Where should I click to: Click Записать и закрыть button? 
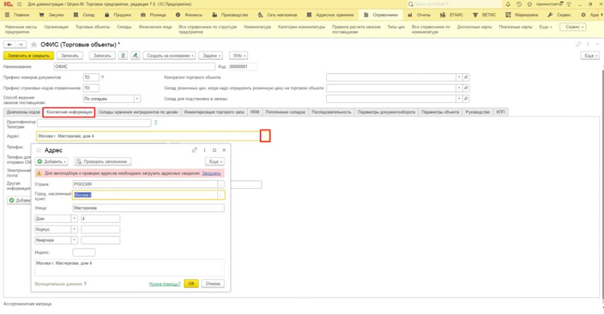[x=28, y=56]
